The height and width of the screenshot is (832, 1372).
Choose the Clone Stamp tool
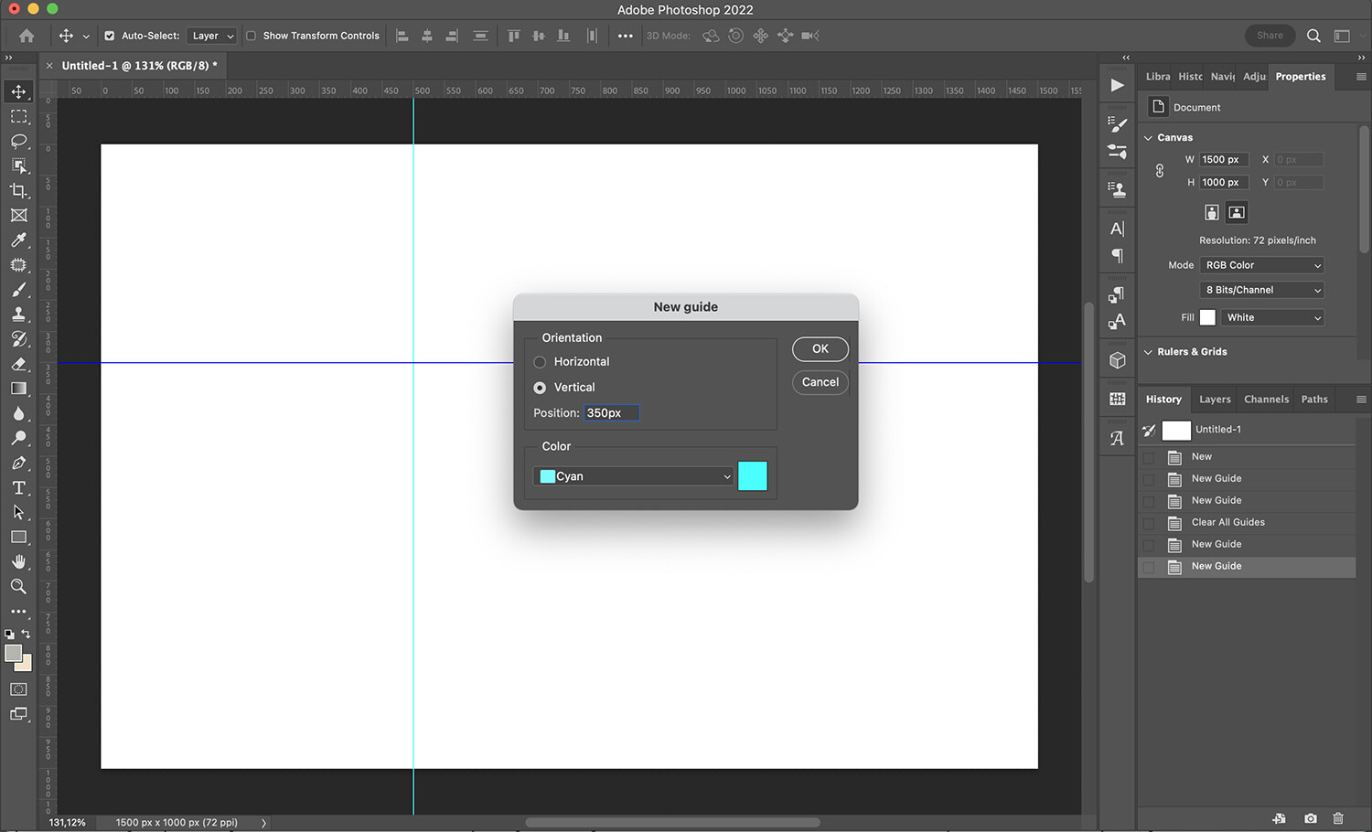click(18, 315)
